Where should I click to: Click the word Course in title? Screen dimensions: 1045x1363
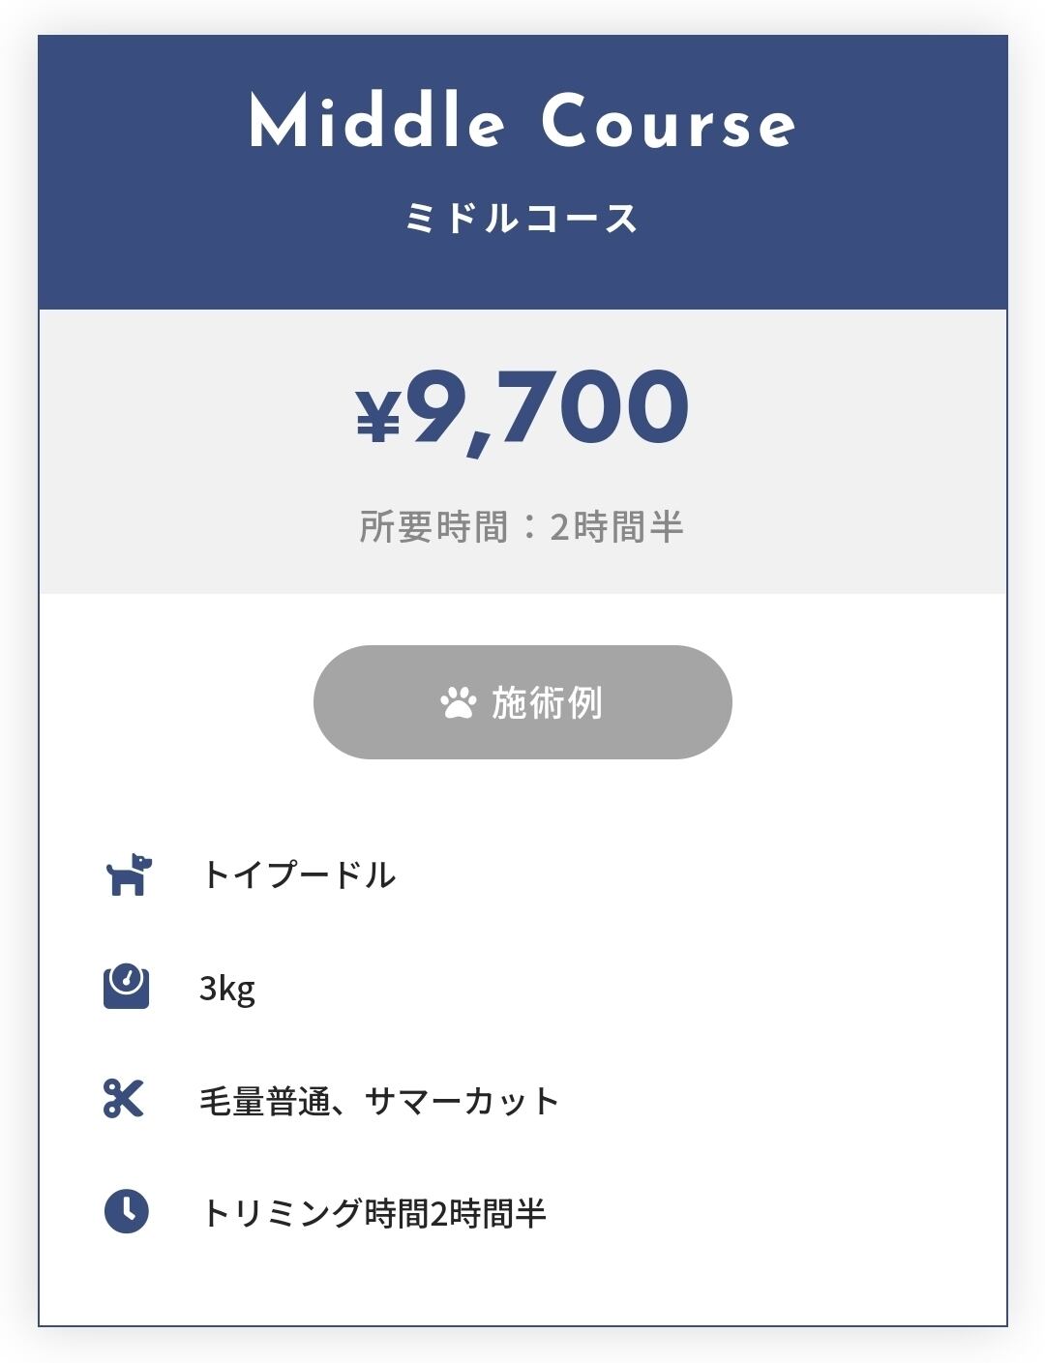(x=669, y=122)
